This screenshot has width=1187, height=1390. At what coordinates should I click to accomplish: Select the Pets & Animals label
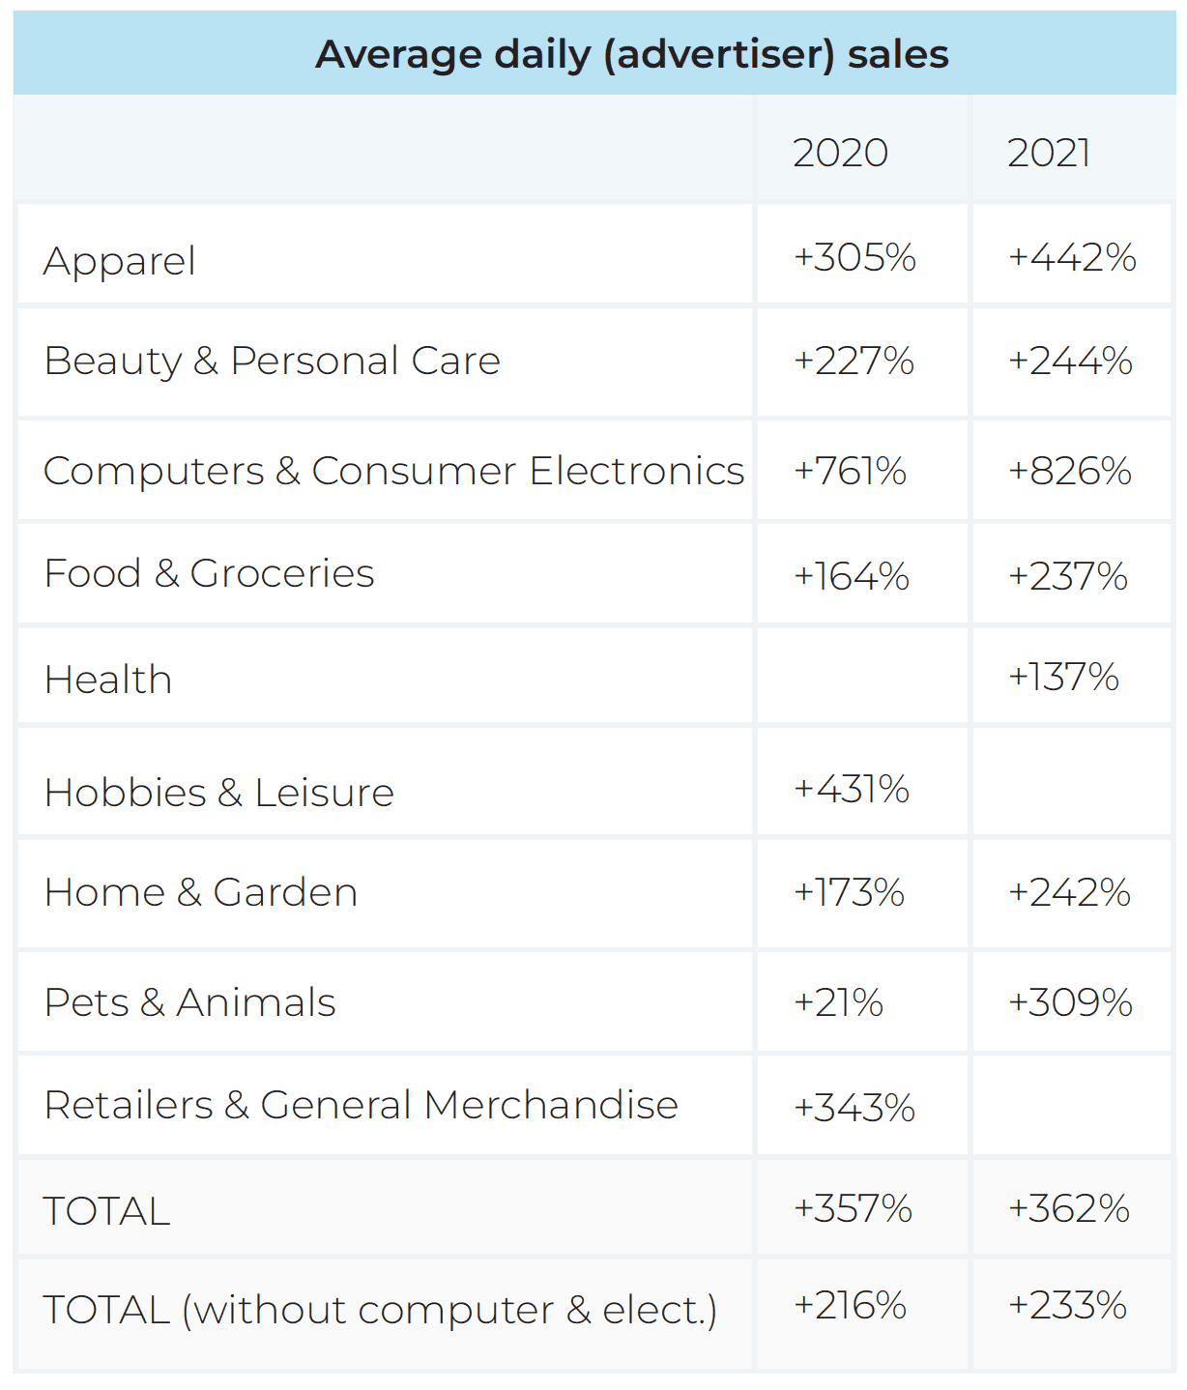click(190, 1002)
